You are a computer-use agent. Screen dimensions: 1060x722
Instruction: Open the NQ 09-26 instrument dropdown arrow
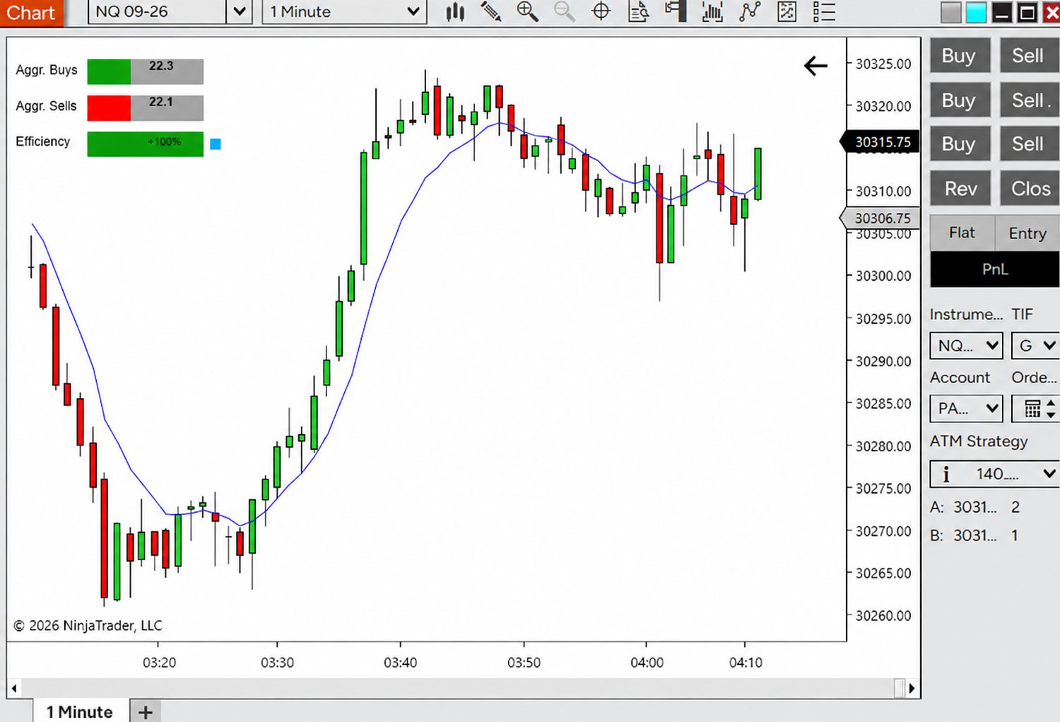(x=240, y=11)
